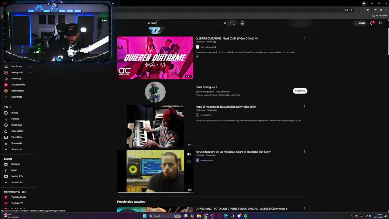Clear the YouTube search box text
The image size is (389, 219).
tap(225, 23)
